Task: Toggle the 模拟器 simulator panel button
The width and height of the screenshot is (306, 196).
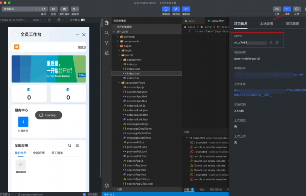Action: point(166,9)
